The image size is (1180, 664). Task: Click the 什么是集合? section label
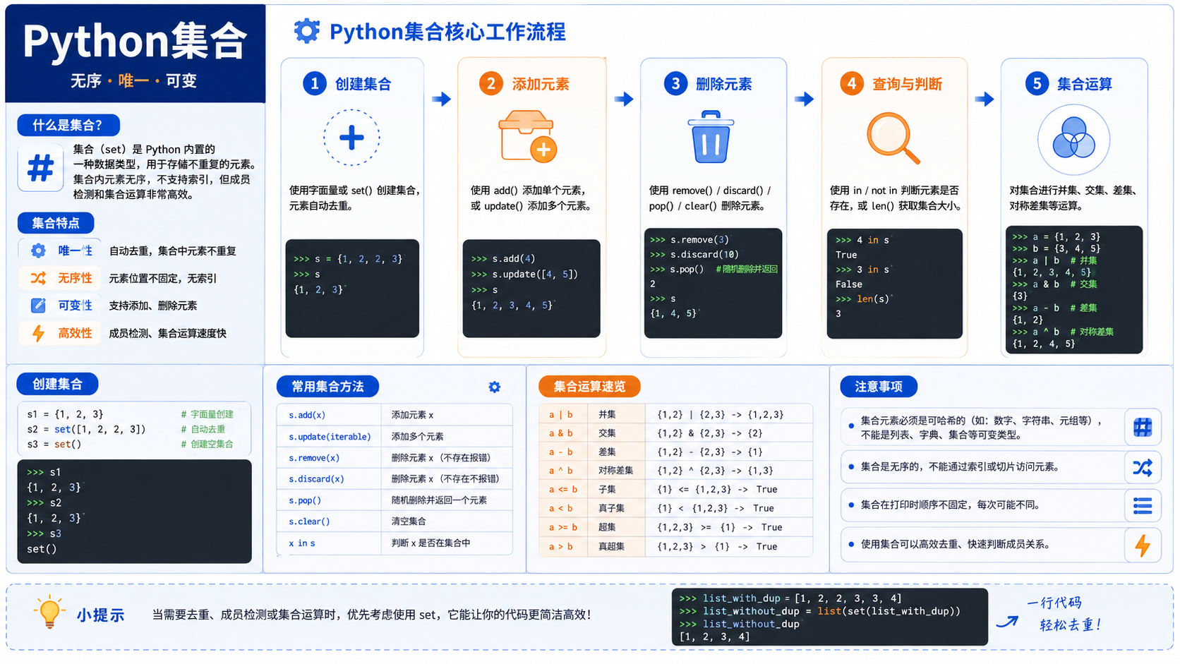pos(68,126)
